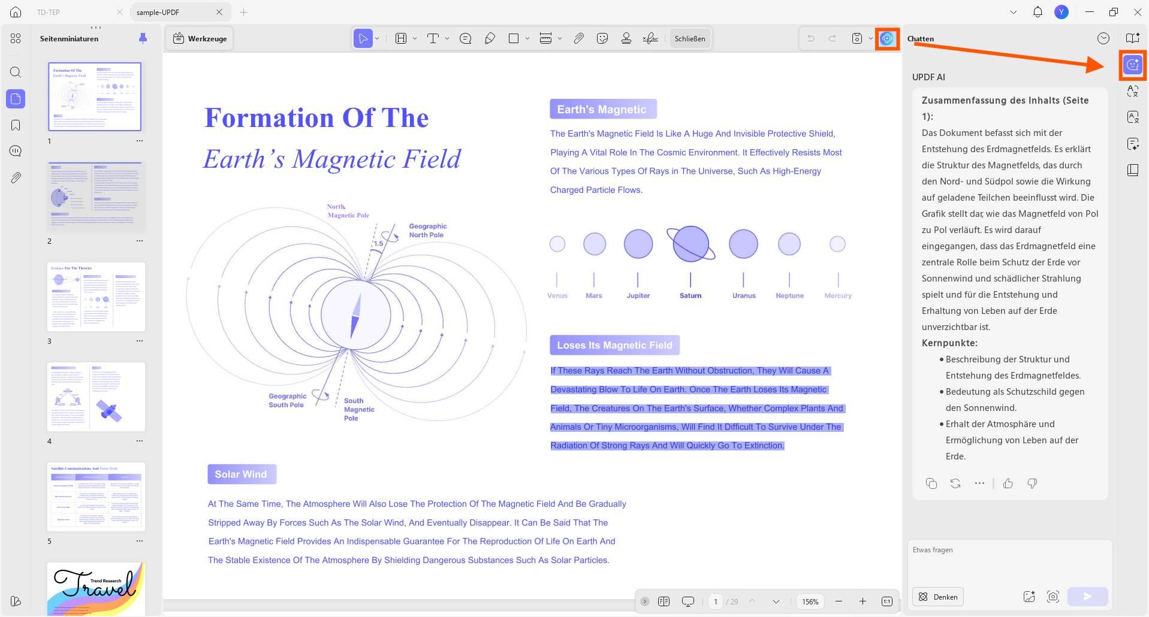The image size is (1149, 617).
Task: Select the pencil drawing tool
Action: click(490, 38)
